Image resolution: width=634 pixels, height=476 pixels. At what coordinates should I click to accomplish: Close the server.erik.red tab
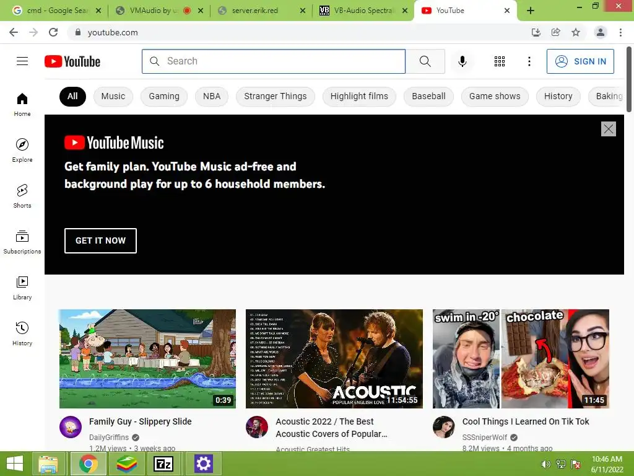[x=302, y=11]
